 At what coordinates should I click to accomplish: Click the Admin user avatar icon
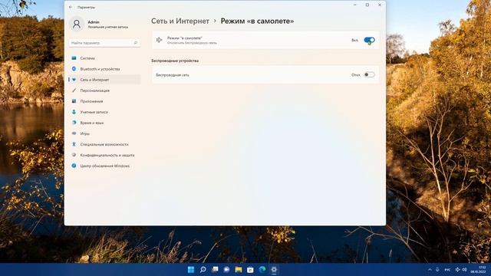[x=77, y=24]
